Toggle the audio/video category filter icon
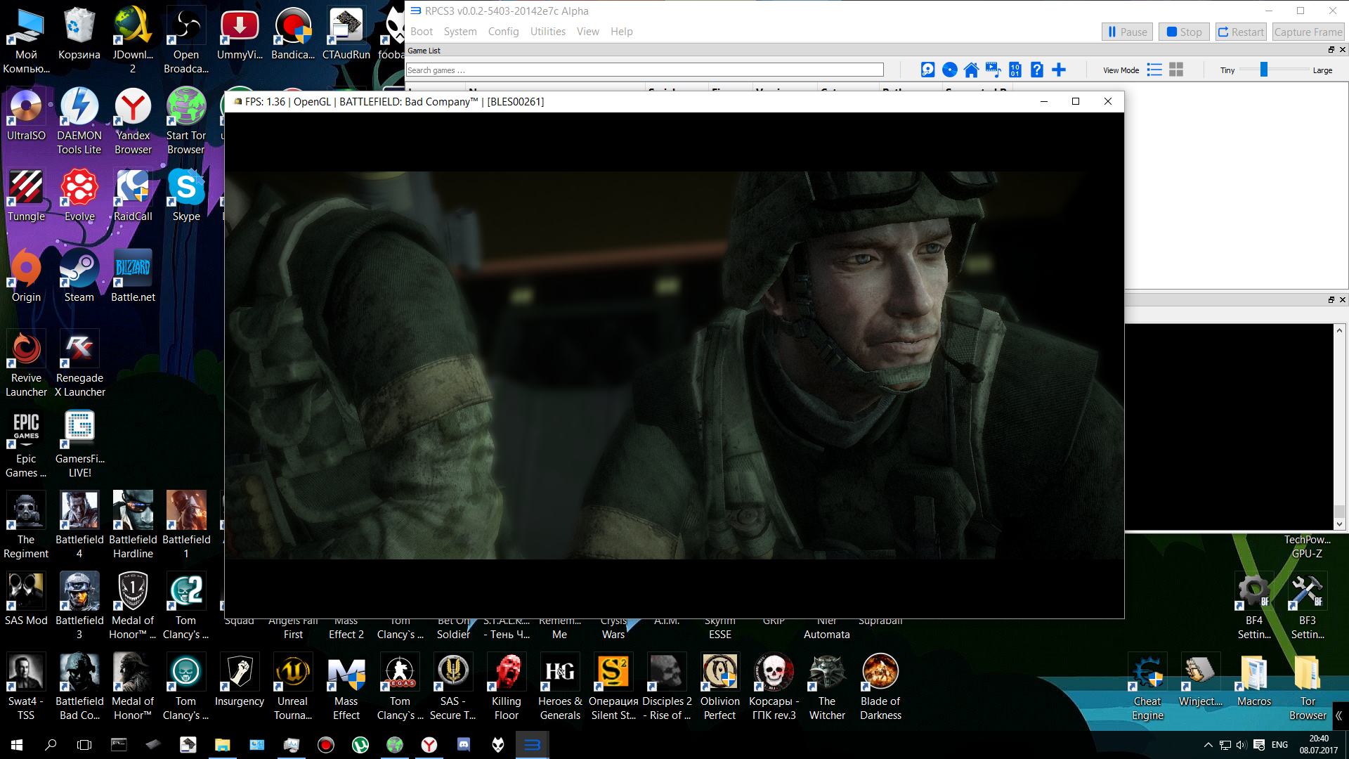Viewport: 1349px width, 759px height. click(993, 70)
